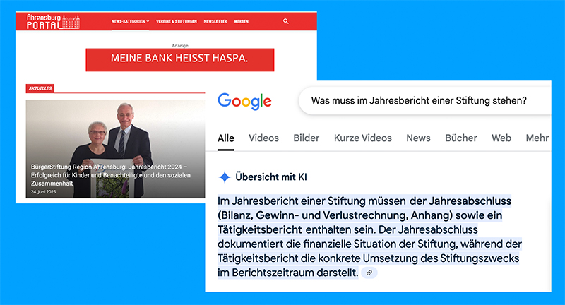Open the BürgerStiftung Jahresbericht 2024 article headline

[x=111, y=175]
